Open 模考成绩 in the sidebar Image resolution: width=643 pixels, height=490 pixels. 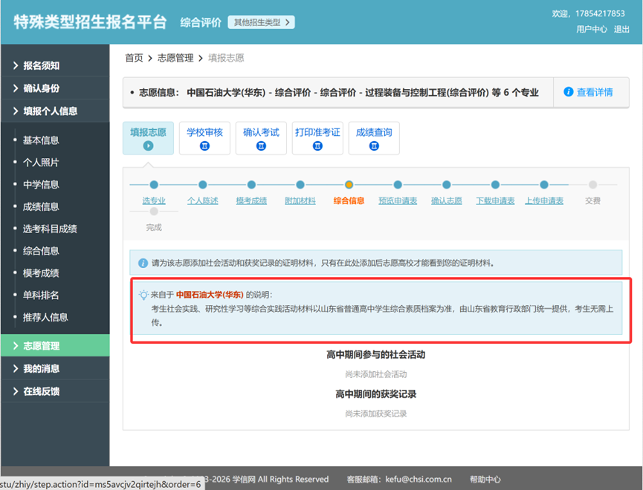41,273
